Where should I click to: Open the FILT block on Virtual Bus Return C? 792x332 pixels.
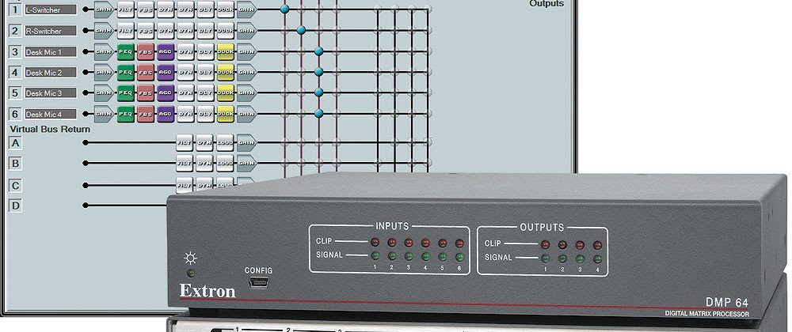pos(185,184)
